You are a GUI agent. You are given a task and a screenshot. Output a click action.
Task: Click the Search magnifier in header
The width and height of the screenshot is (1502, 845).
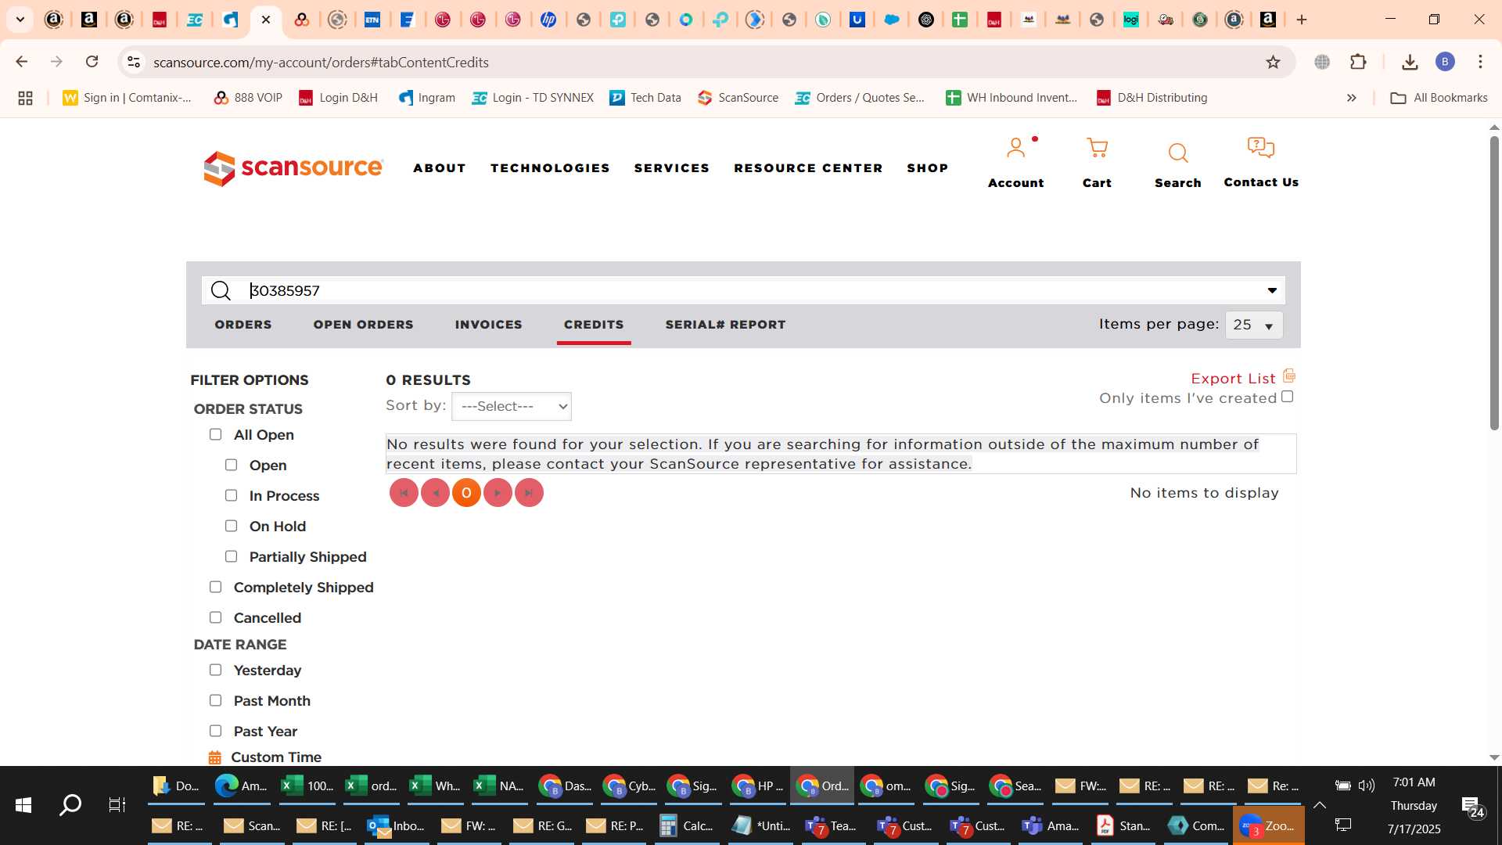click(1177, 153)
